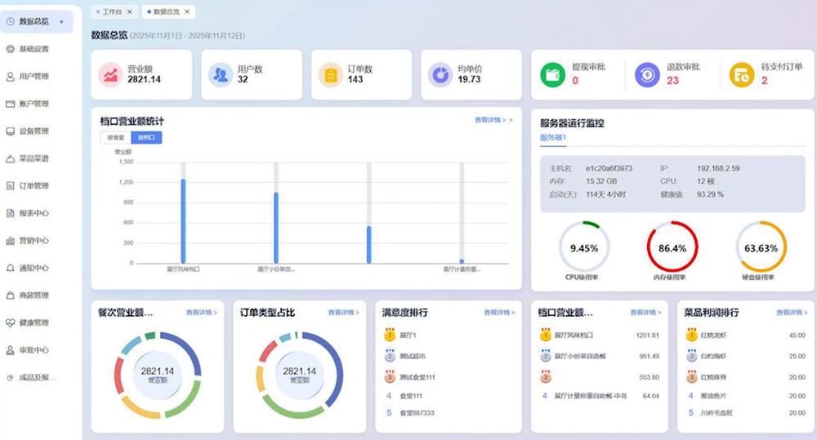Viewport: 817px width, 440px height.
Task: Click the gold medal beside 展厅1
Action: point(389,335)
